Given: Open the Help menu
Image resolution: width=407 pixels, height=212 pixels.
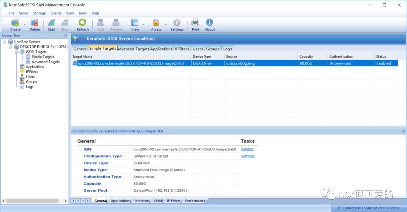Looking at the screenshot, I should pos(95,13).
